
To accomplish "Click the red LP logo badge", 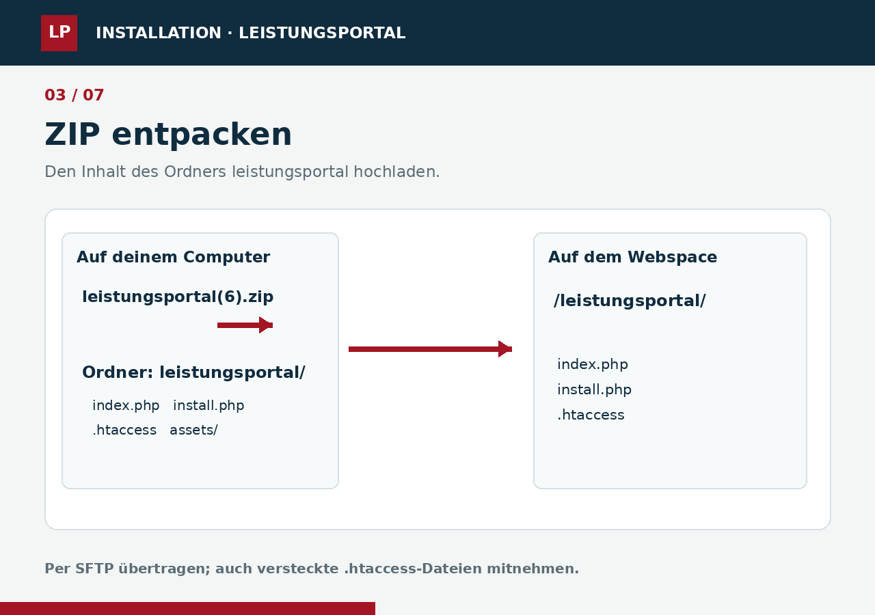I will (x=59, y=33).
